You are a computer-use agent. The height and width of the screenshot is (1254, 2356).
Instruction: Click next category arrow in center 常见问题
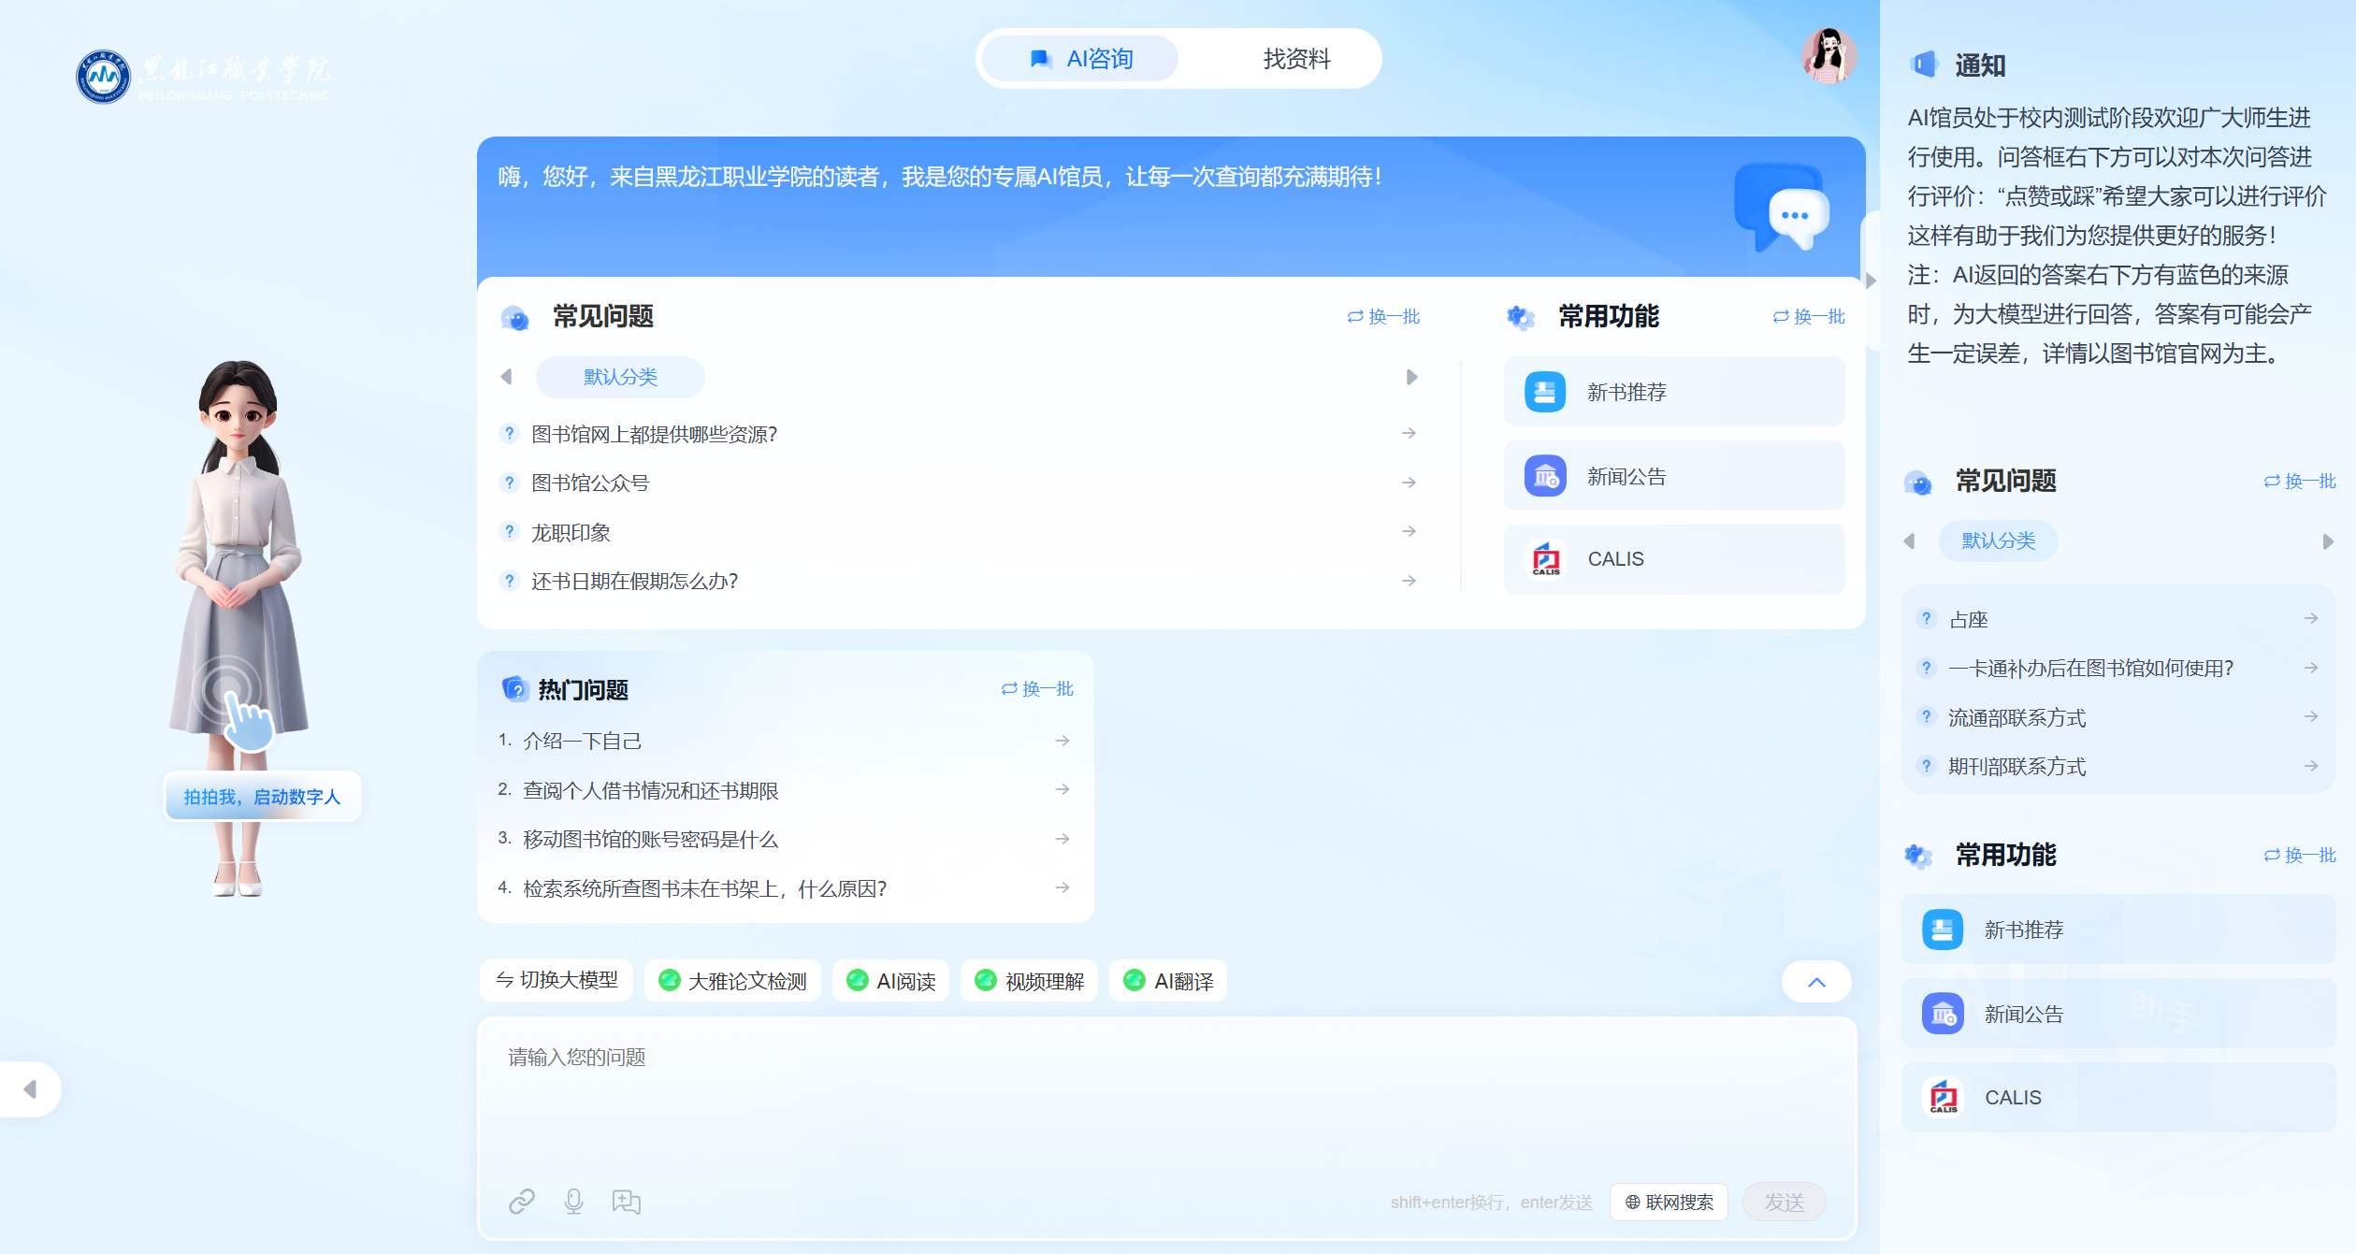click(1411, 377)
